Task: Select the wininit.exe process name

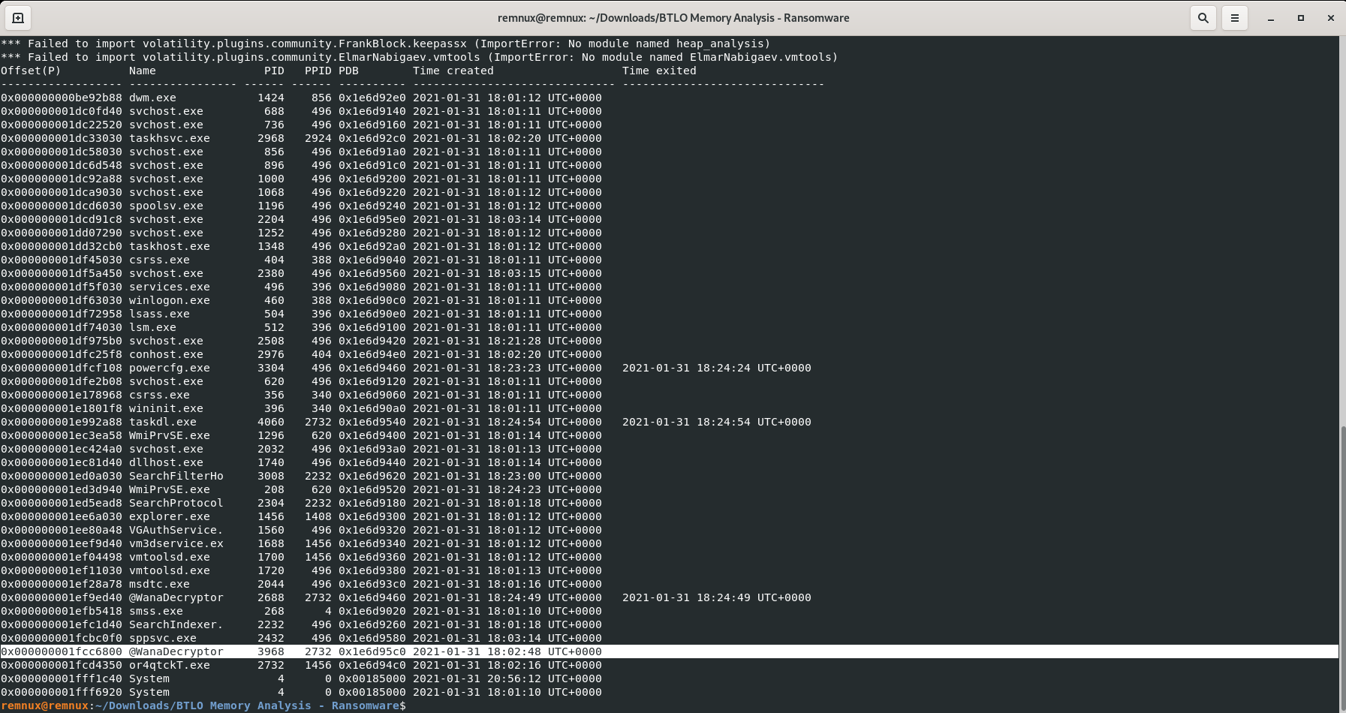Action: (167, 408)
